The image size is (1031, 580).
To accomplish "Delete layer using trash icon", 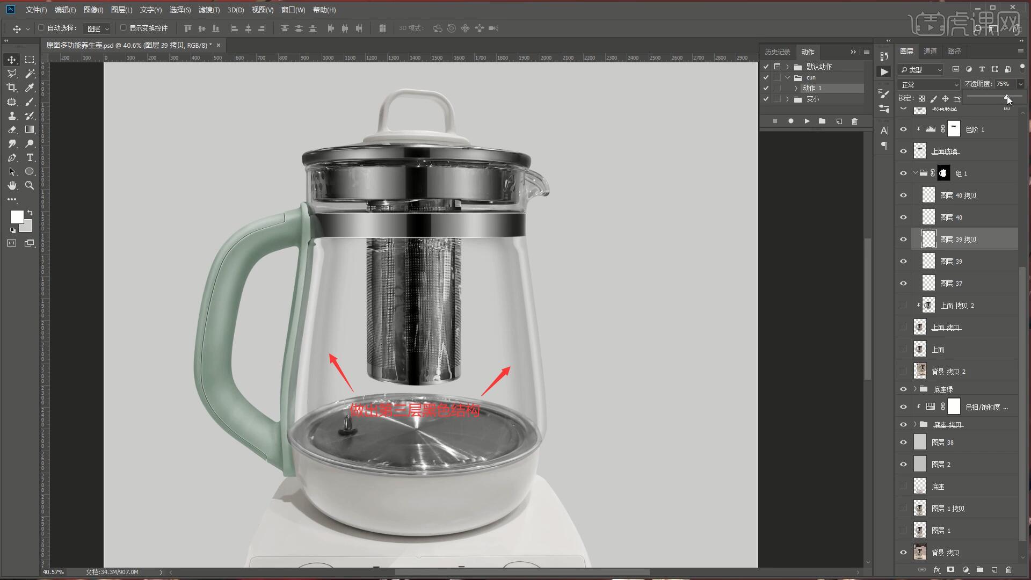I will [1008, 570].
